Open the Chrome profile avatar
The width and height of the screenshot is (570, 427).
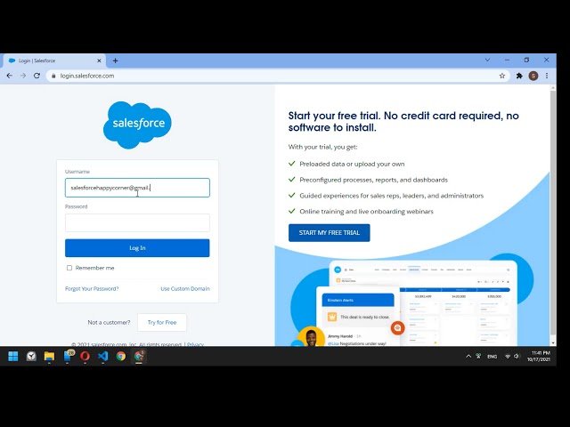pyautogui.click(x=533, y=76)
